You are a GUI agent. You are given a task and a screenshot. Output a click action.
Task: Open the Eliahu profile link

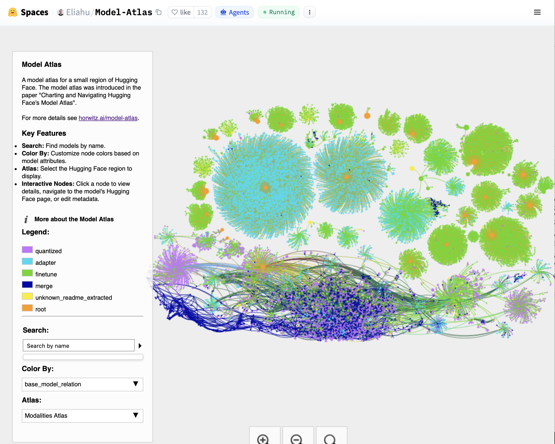point(78,12)
